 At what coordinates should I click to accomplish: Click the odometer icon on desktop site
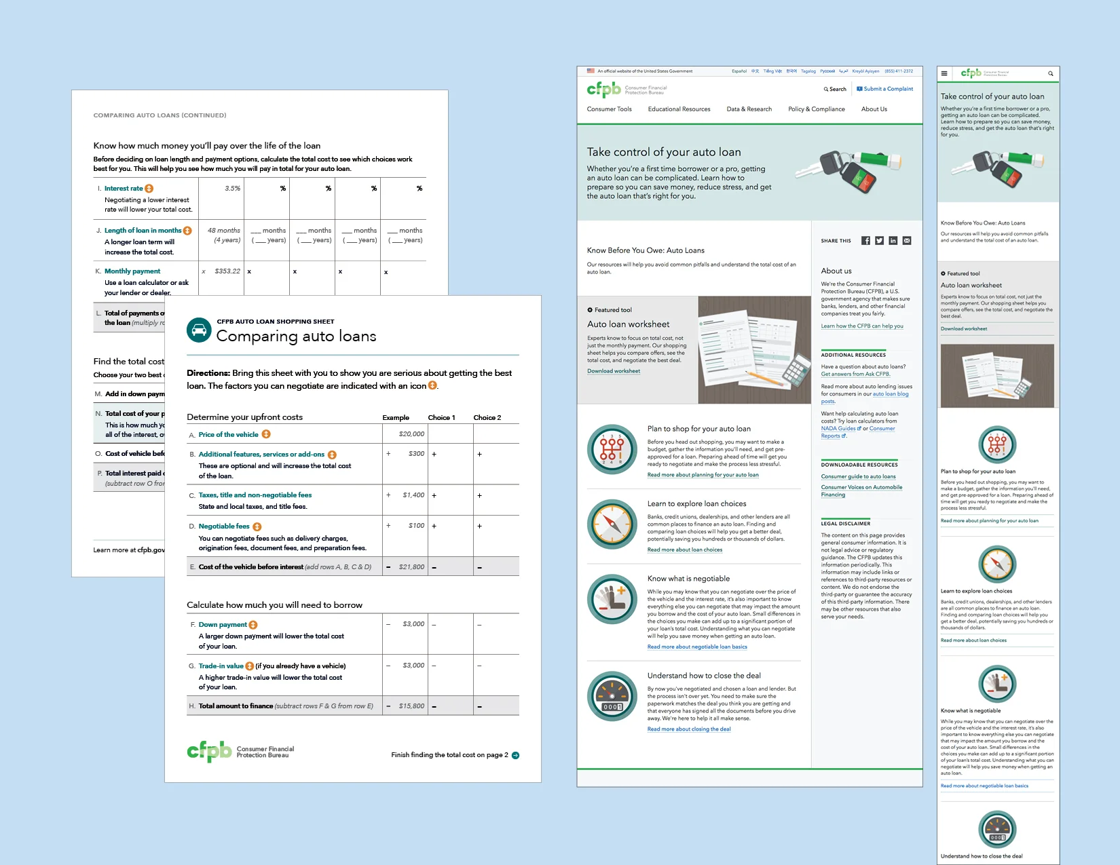[x=612, y=696]
